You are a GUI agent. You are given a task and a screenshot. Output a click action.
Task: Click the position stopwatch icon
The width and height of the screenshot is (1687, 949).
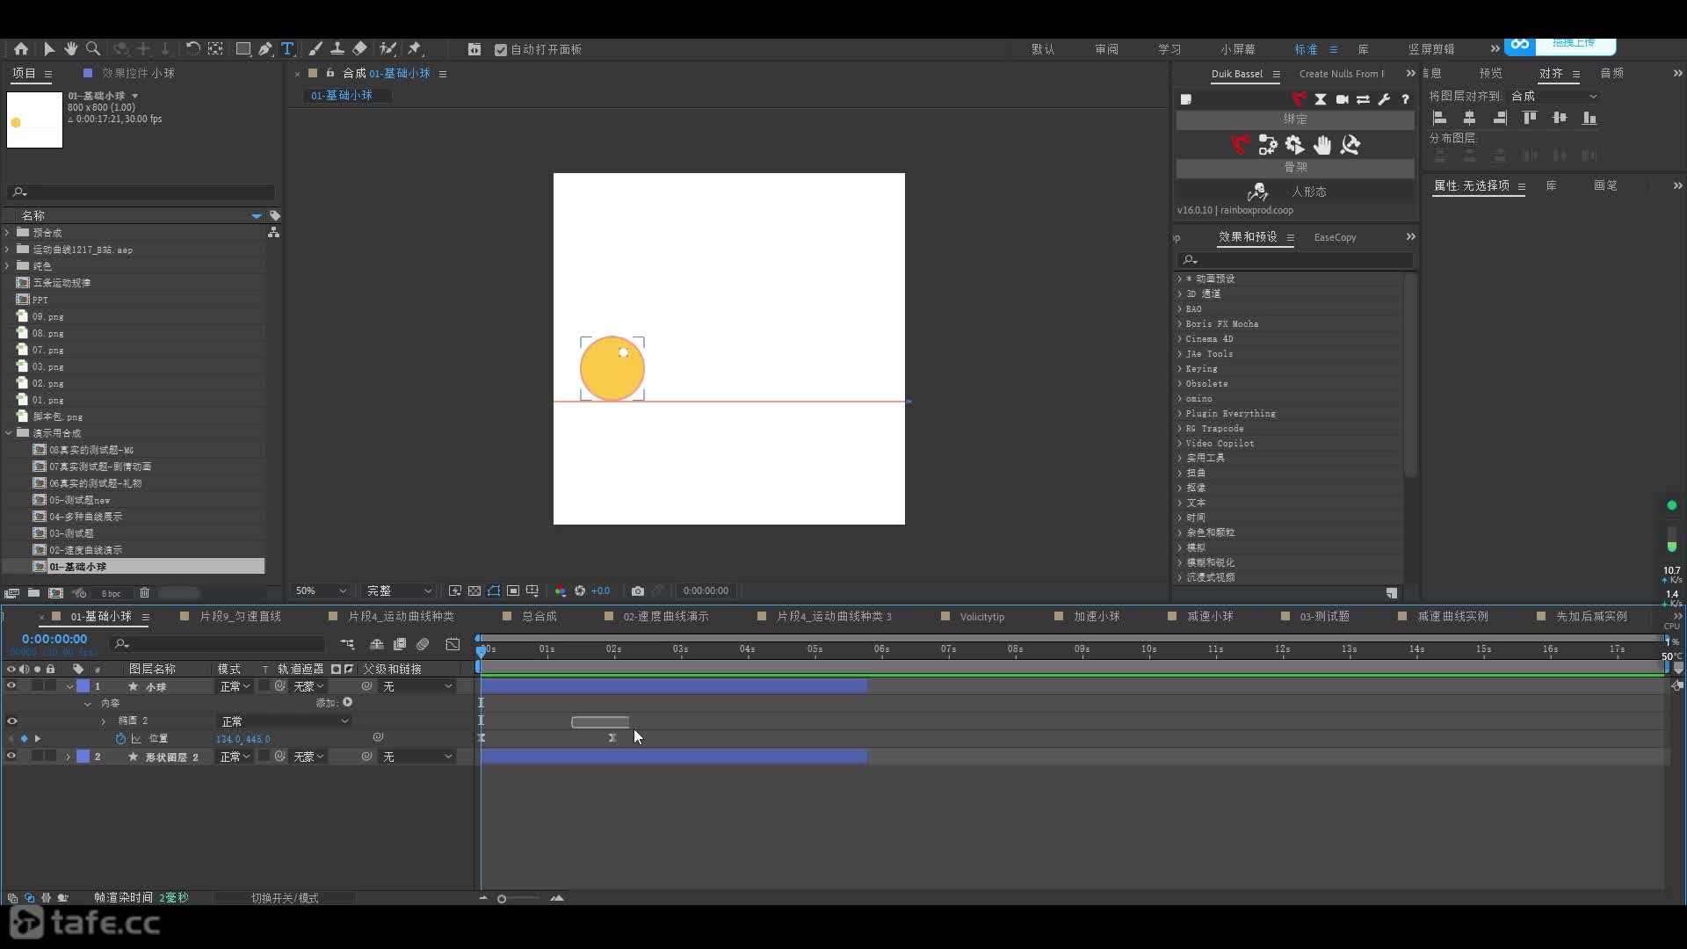[120, 739]
